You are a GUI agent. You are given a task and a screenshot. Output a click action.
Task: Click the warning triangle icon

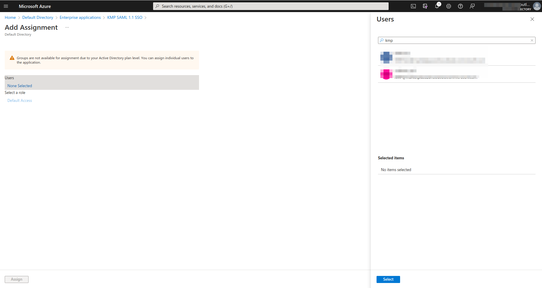[12, 58]
